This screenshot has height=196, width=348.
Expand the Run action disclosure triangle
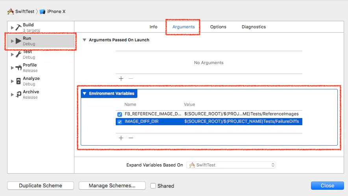(x=12, y=41)
